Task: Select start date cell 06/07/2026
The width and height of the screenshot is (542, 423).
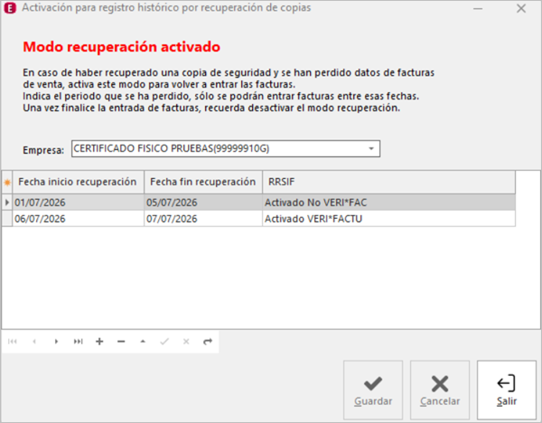Action: [78, 219]
